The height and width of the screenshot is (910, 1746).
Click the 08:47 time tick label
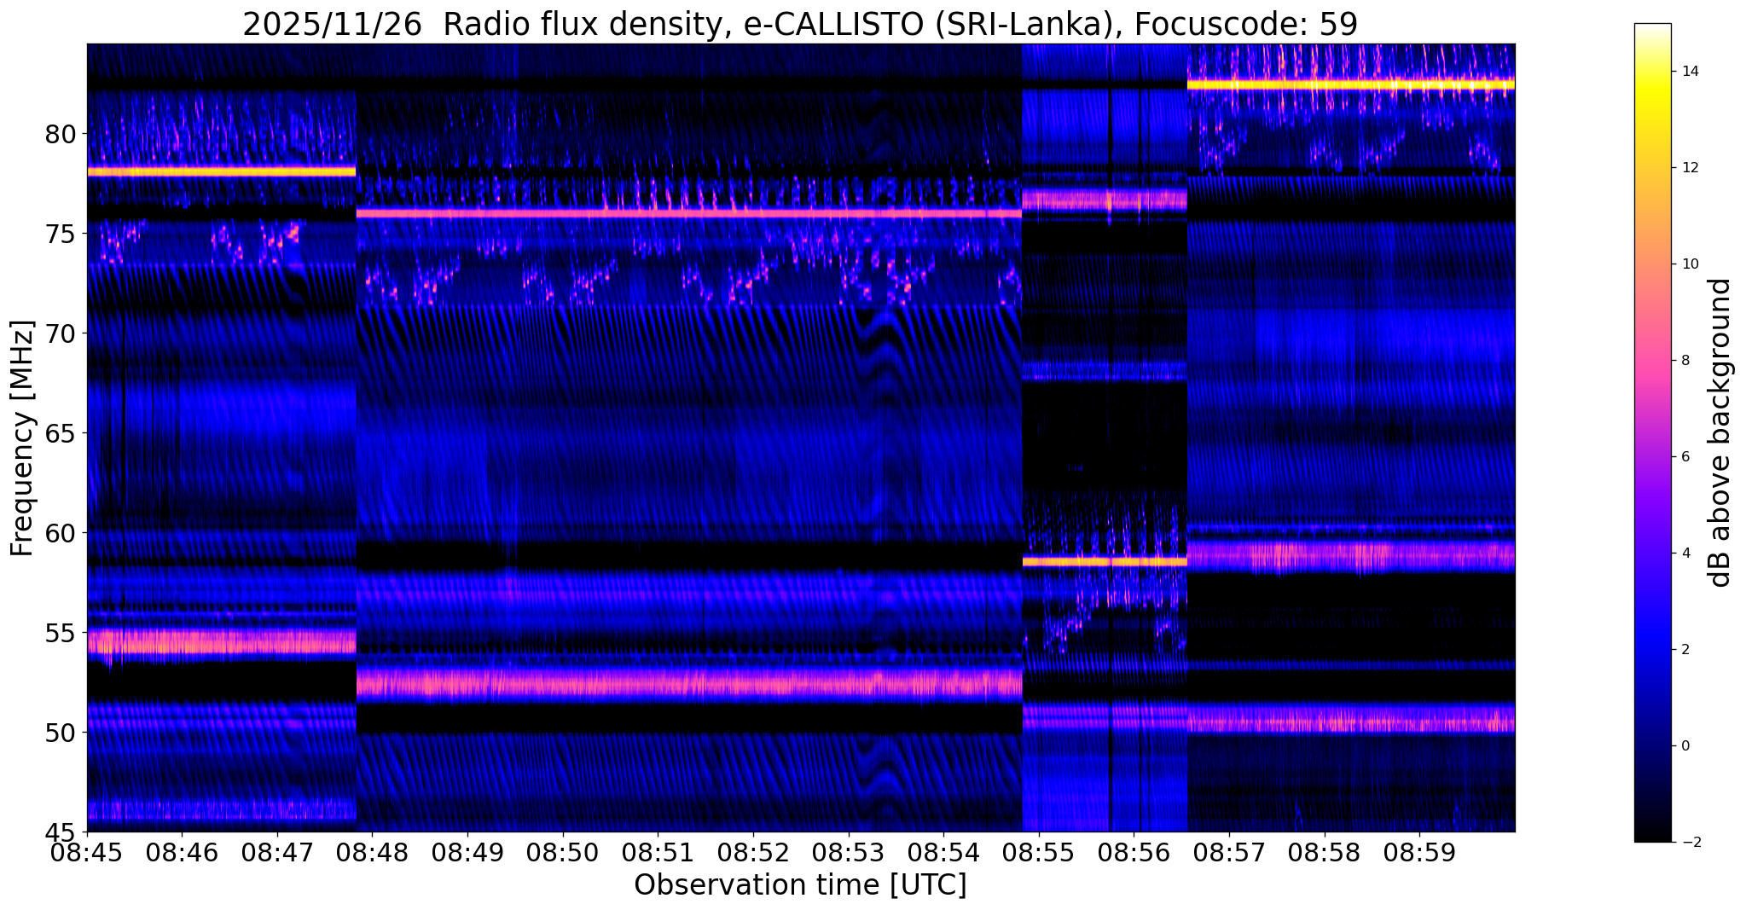click(x=277, y=852)
